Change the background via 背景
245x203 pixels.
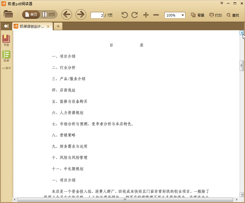pos(197,15)
